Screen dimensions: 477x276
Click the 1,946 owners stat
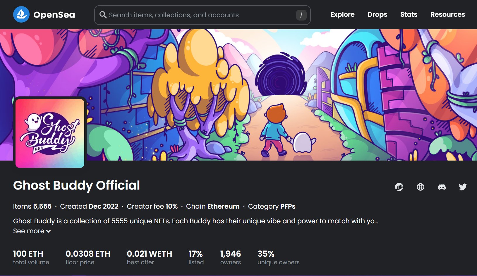click(231, 258)
